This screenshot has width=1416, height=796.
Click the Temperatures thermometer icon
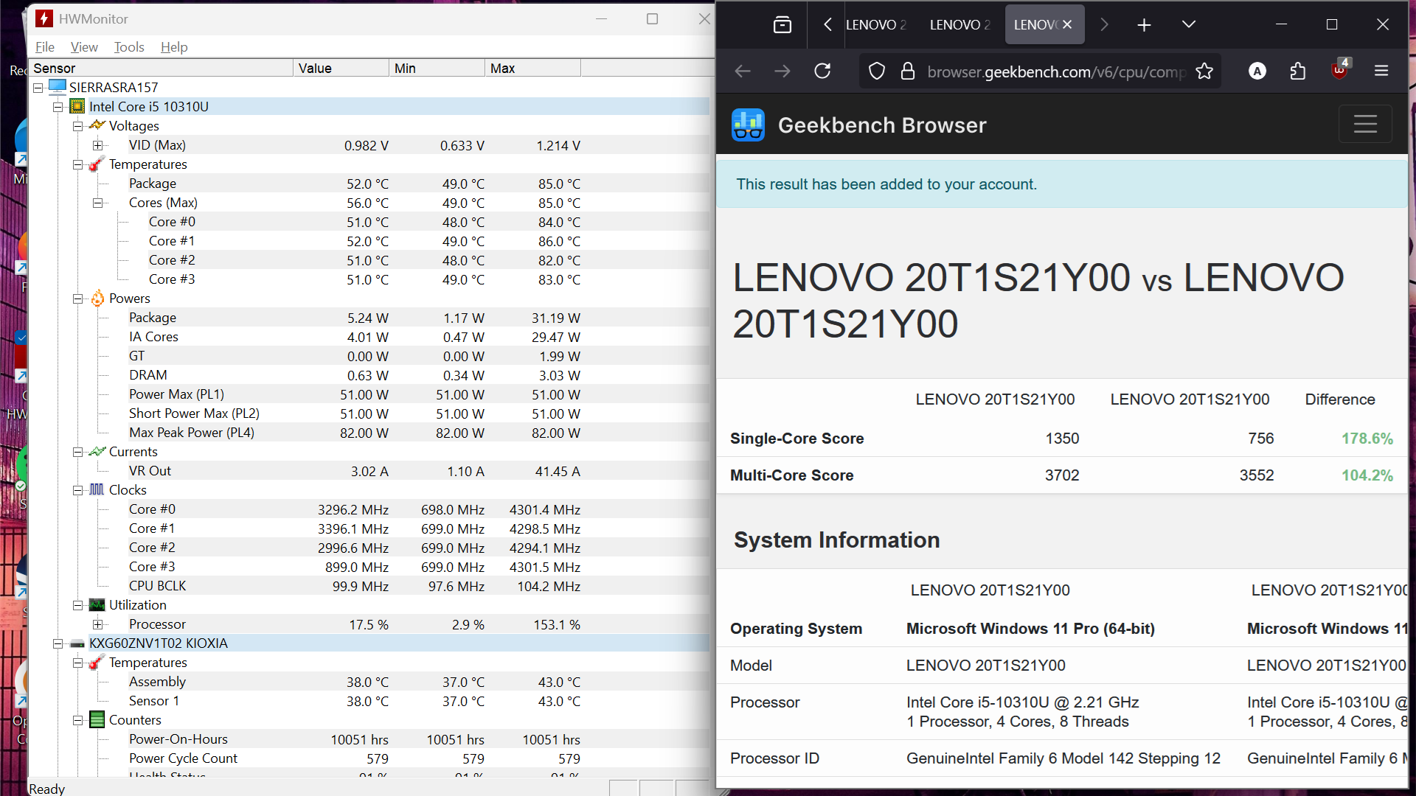pos(96,164)
